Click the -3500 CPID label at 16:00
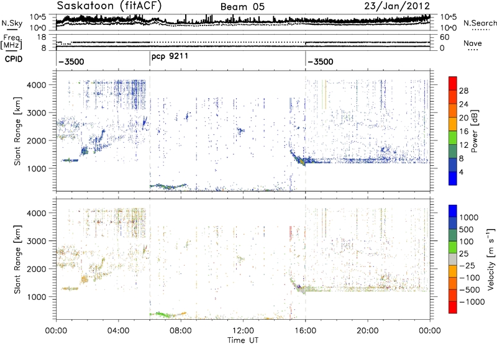This screenshot has height=344, width=497. coord(321,61)
